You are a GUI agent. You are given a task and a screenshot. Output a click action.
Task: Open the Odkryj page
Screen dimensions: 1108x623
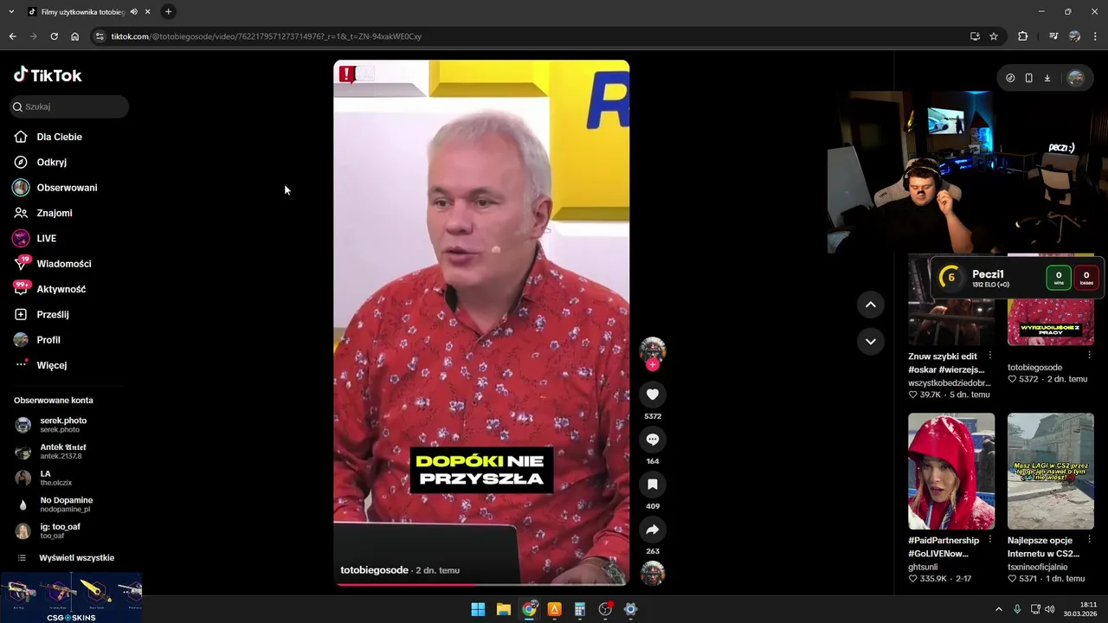pos(51,162)
